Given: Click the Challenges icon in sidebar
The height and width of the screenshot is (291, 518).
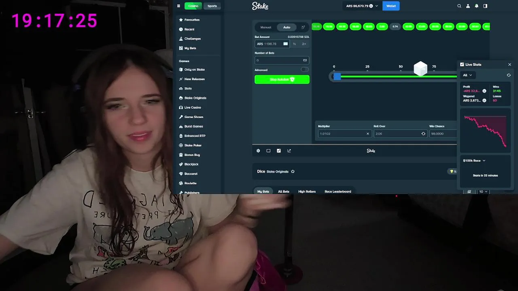Looking at the screenshot, I should (x=181, y=39).
